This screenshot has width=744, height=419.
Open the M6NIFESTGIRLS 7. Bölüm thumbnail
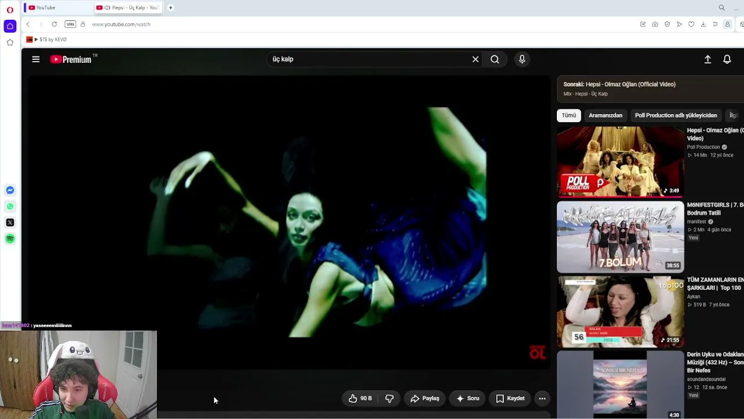click(621, 237)
